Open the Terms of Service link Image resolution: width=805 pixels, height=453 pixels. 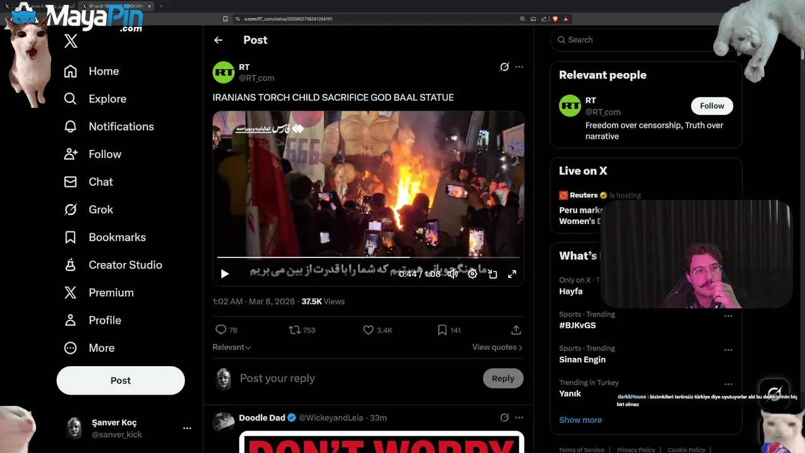(582, 450)
